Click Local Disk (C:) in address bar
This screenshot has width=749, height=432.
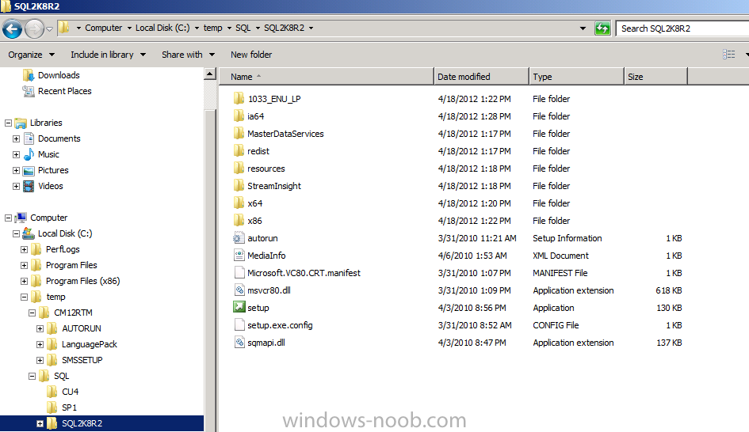tap(162, 28)
